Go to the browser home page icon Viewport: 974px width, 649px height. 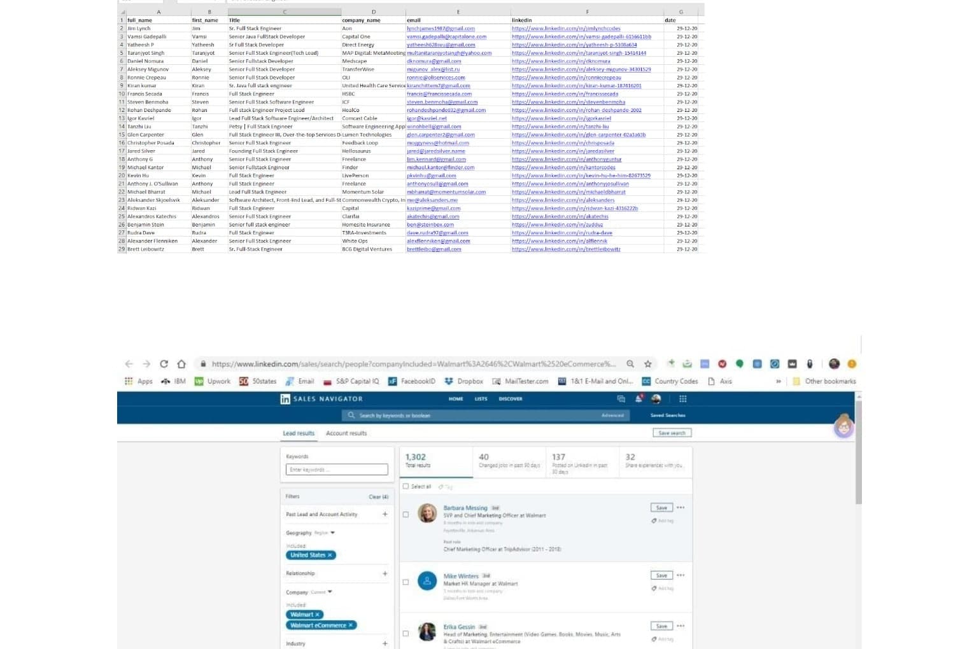pyautogui.click(x=181, y=364)
